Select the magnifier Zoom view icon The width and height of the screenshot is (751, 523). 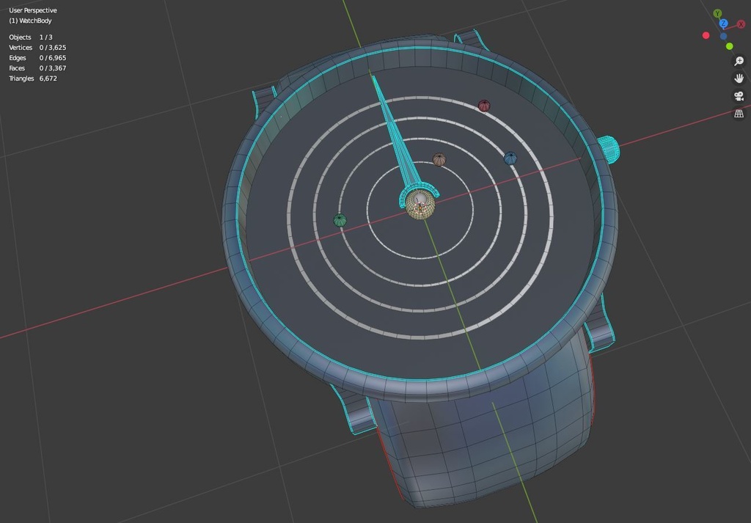click(x=739, y=60)
